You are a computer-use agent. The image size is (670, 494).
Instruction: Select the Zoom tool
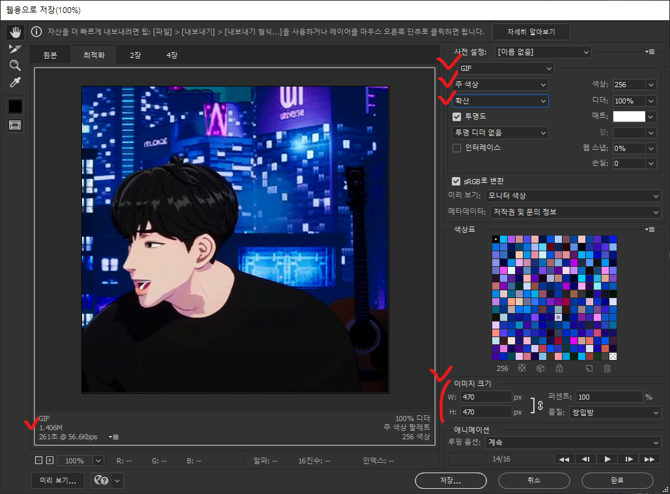(16, 65)
